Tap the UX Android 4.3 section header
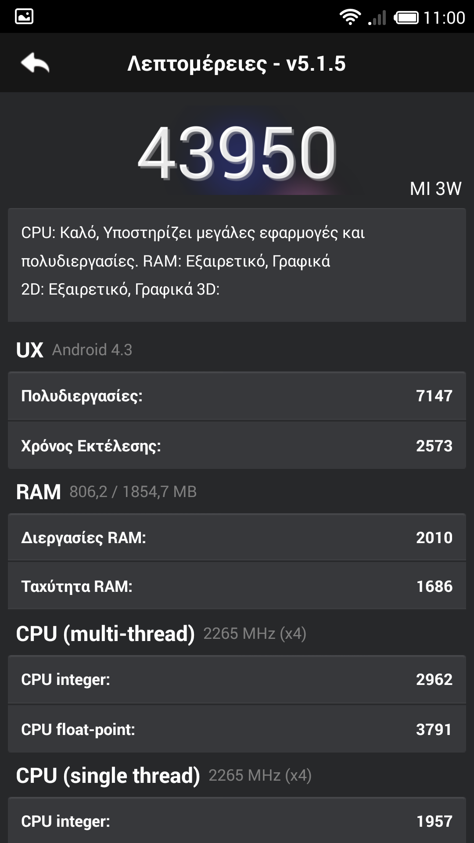 [x=74, y=350]
